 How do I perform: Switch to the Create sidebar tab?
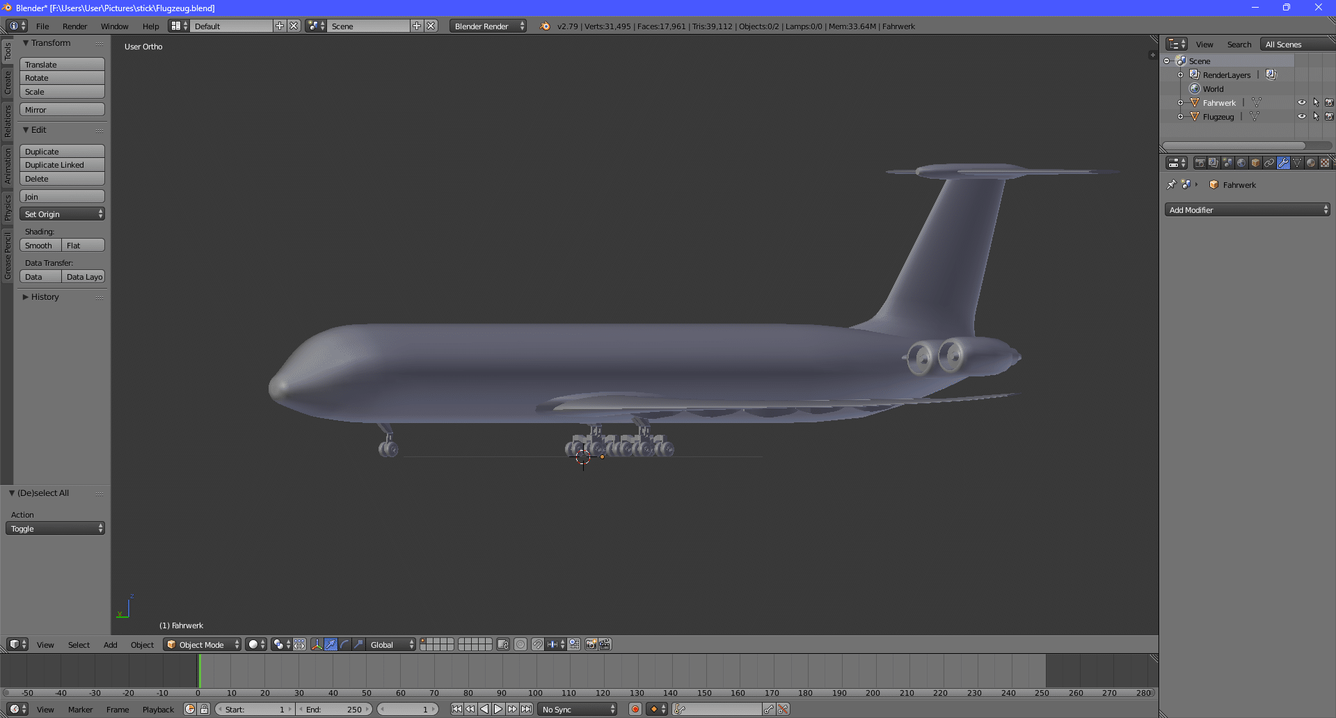(7, 82)
